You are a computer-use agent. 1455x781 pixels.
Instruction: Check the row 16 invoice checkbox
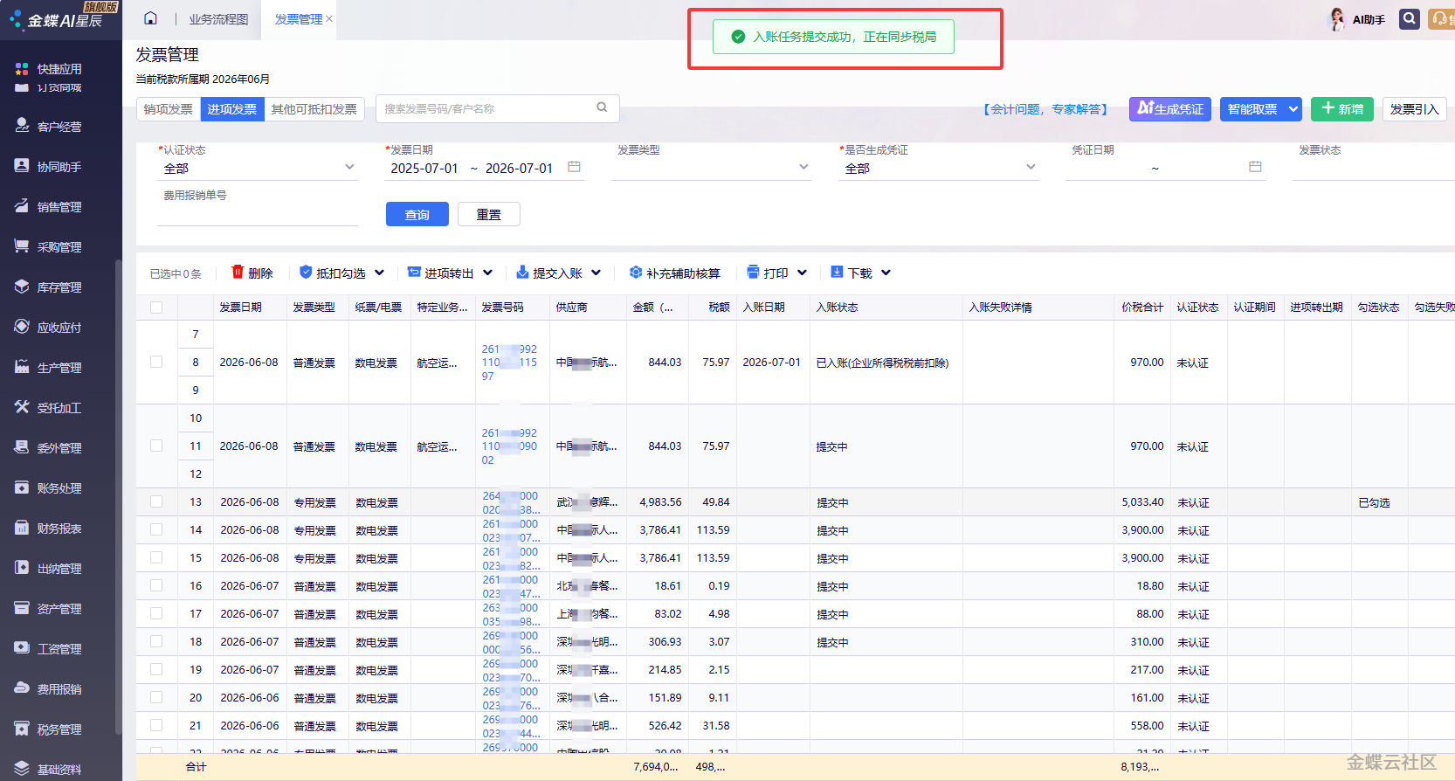[x=156, y=585]
